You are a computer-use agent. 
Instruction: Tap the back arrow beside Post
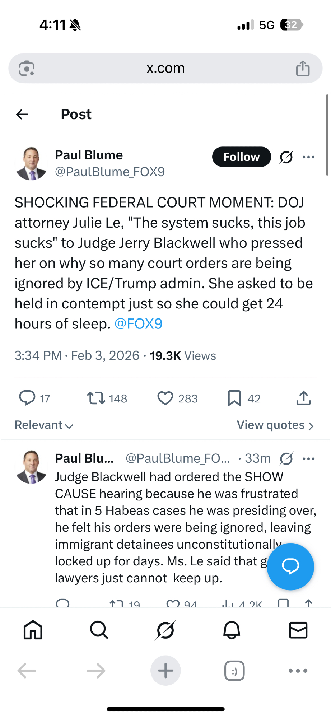(x=22, y=114)
